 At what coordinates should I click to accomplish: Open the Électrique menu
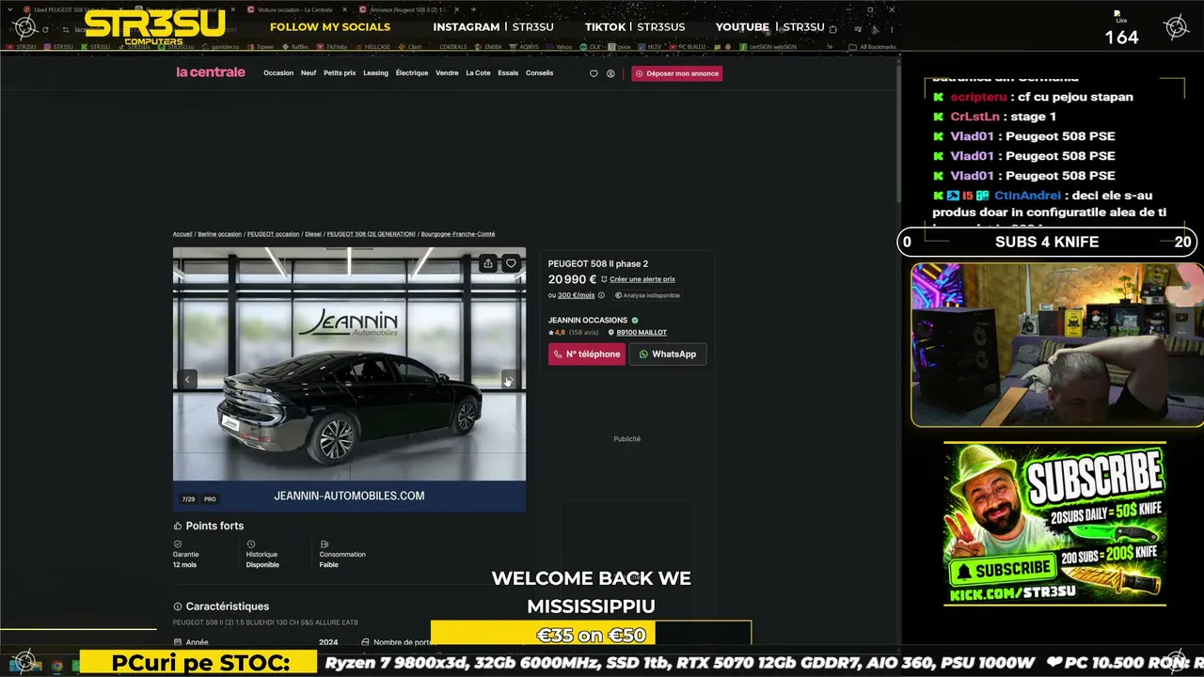coord(412,73)
